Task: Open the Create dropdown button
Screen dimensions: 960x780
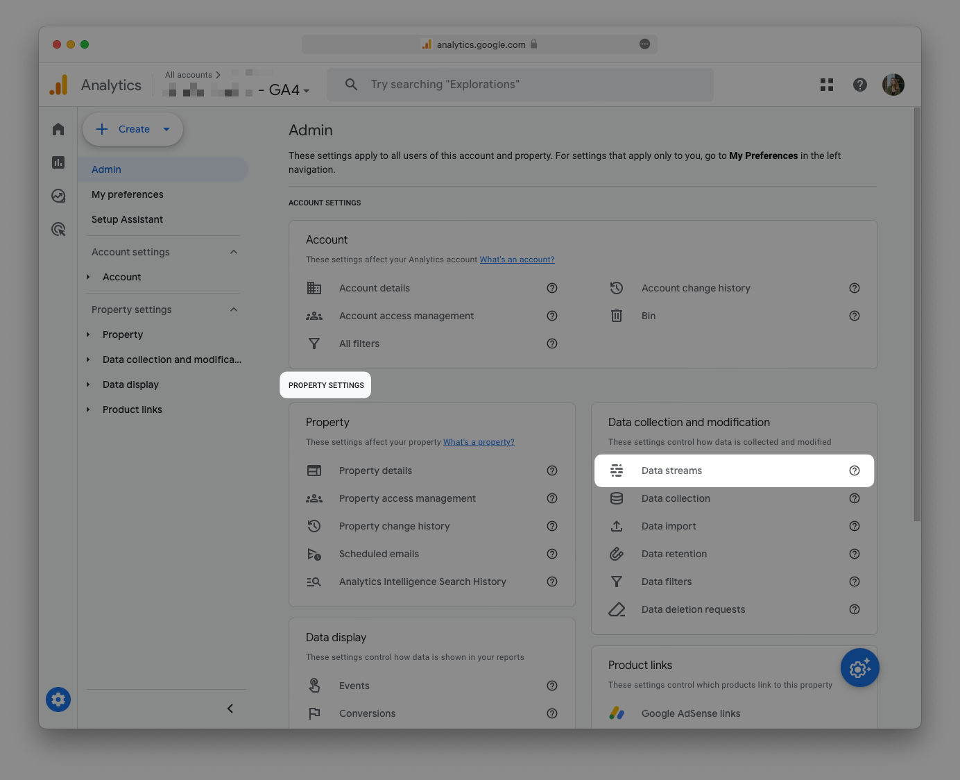Action: [x=132, y=129]
